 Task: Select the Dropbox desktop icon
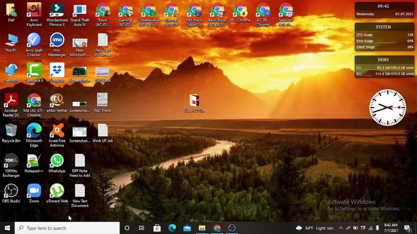click(57, 73)
